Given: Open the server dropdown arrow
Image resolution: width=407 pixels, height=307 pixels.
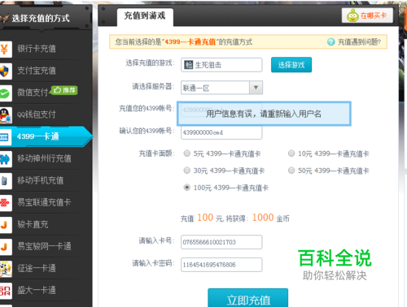Looking at the screenshot, I should click(256, 88).
